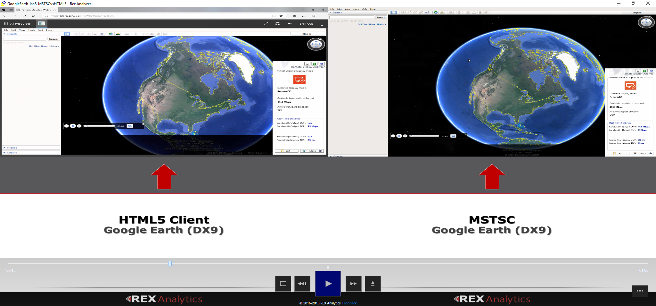Click the historical imagery icon in MSTSC Earth toolbar
This screenshot has width=656, height=306.
tap(435, 12)
